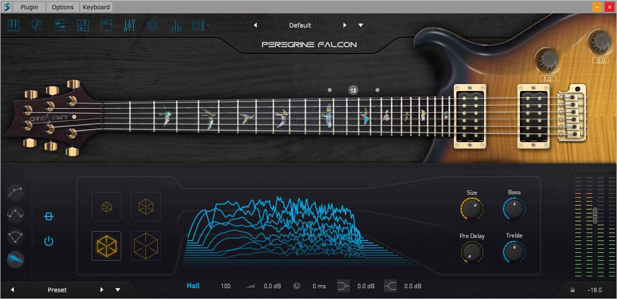The width and height of the screenshot is (617, 299).
Task: Click the -18.0 master level value
Action: pos(595,290)
